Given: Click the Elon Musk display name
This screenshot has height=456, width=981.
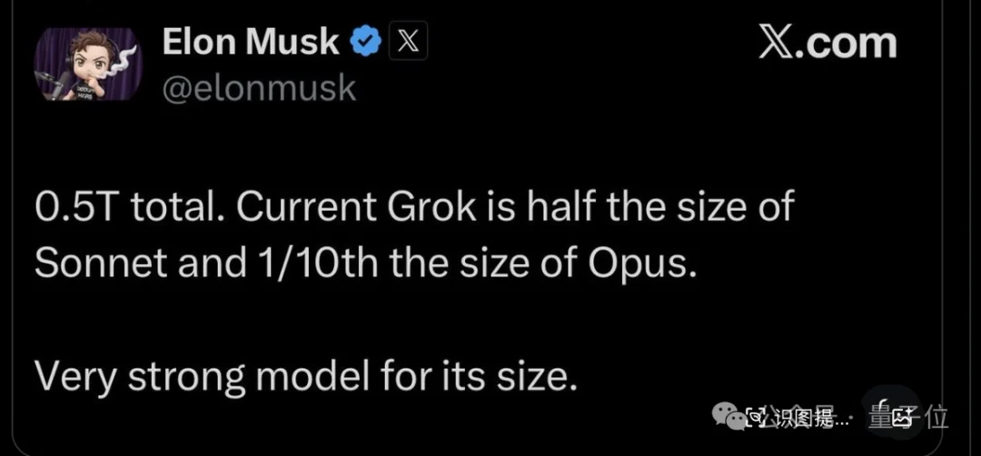Looking at the screenshot, I should (251, 43).
